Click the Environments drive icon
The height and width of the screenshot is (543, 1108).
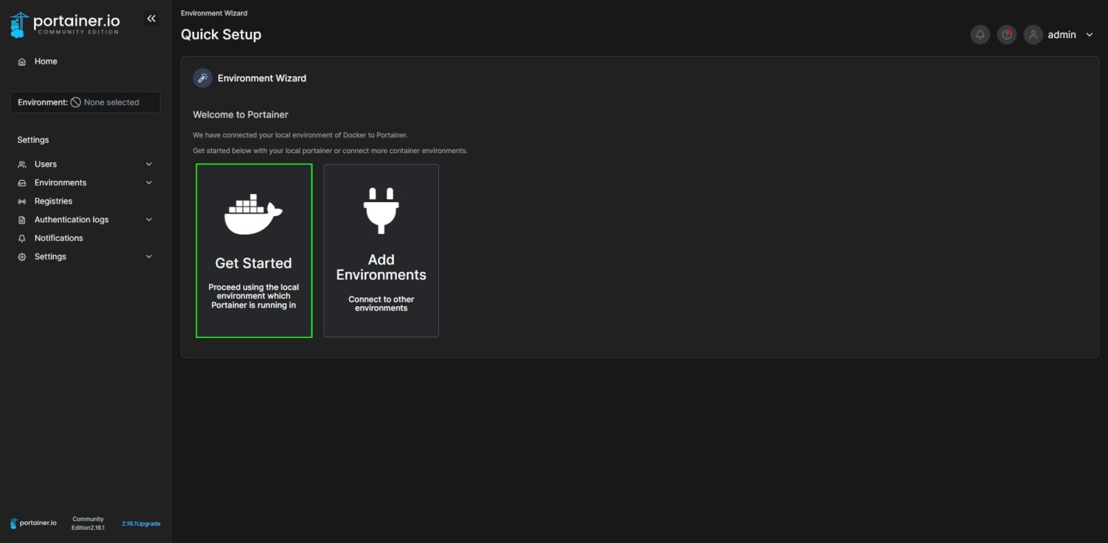tap(21, 183)
